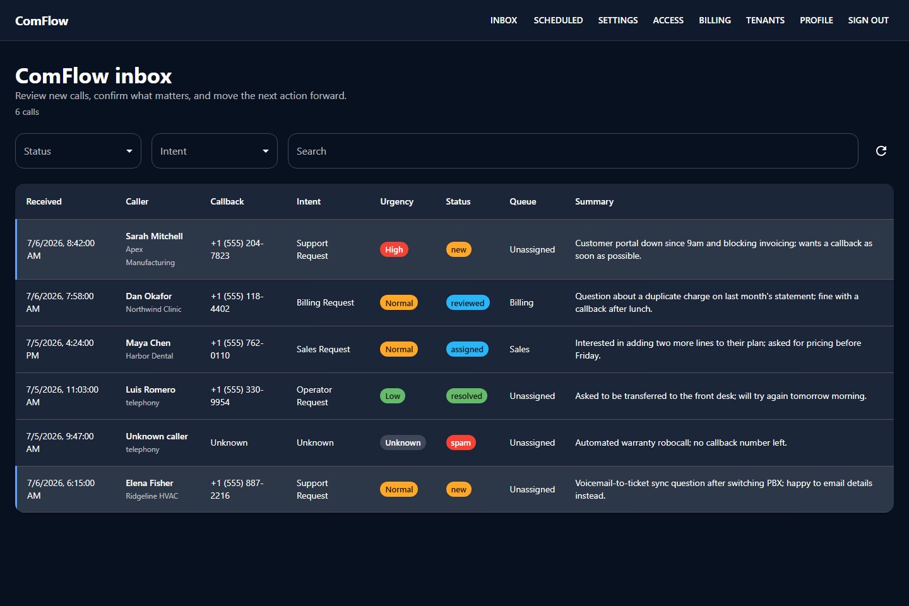The image size is (909, 606).
Task: Click the ComFlow logo in header
Action: click(42, 21)
